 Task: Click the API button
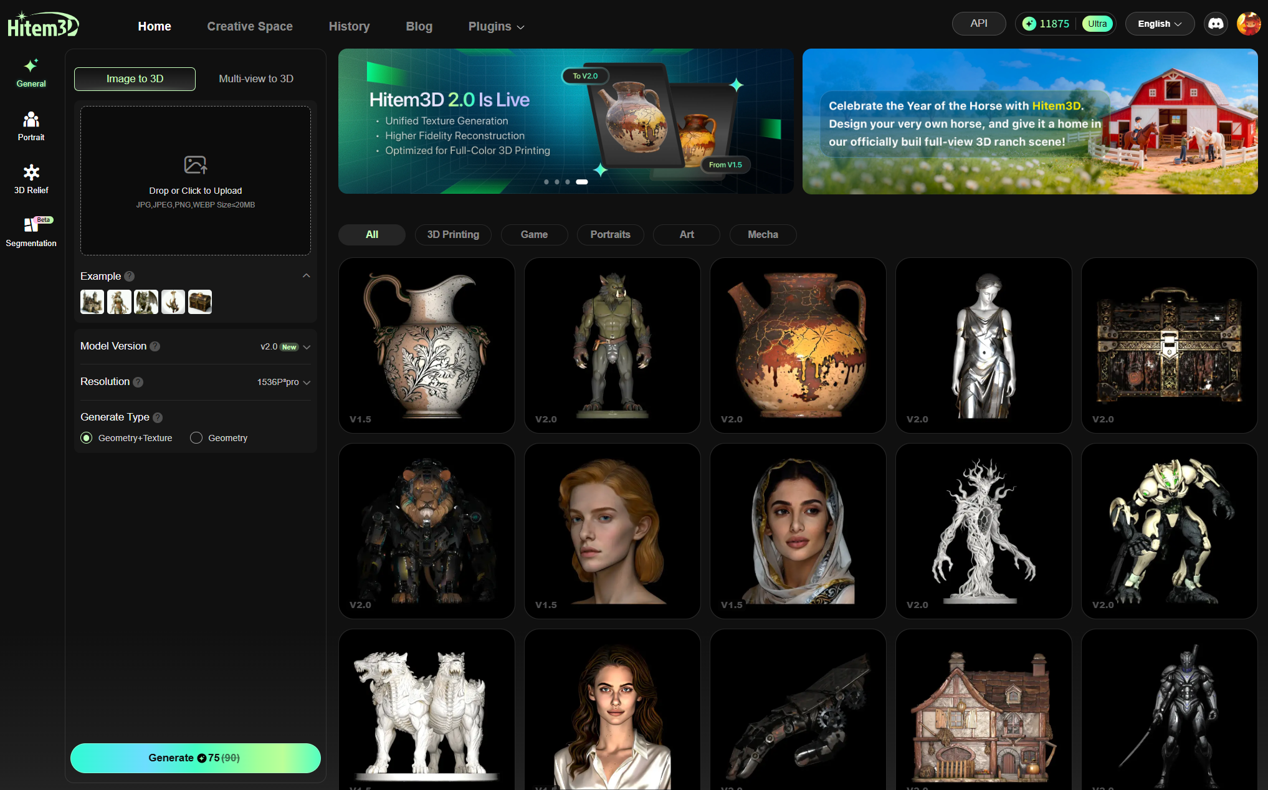coord(978,24)
